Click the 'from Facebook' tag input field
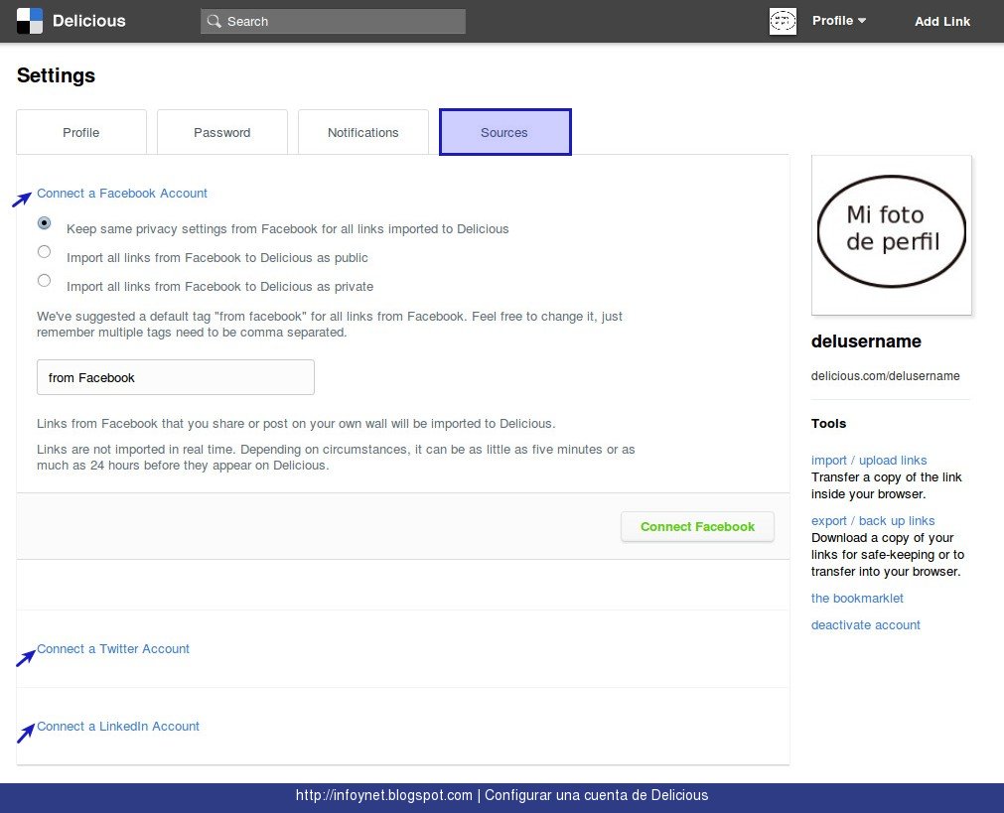The width and height of the screenshot is (1004, 813). point(176,377)
